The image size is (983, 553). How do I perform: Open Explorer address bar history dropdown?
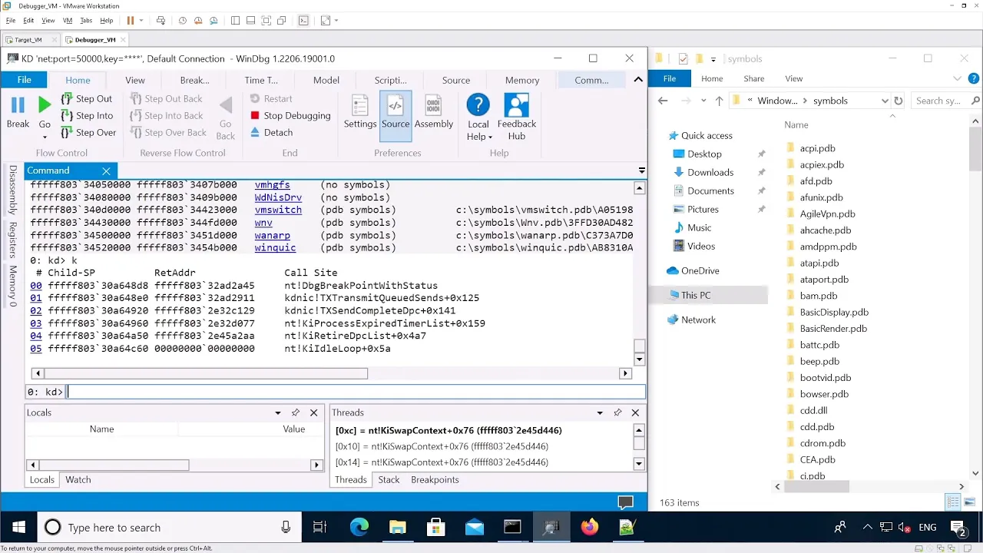[x=885, y=101]
